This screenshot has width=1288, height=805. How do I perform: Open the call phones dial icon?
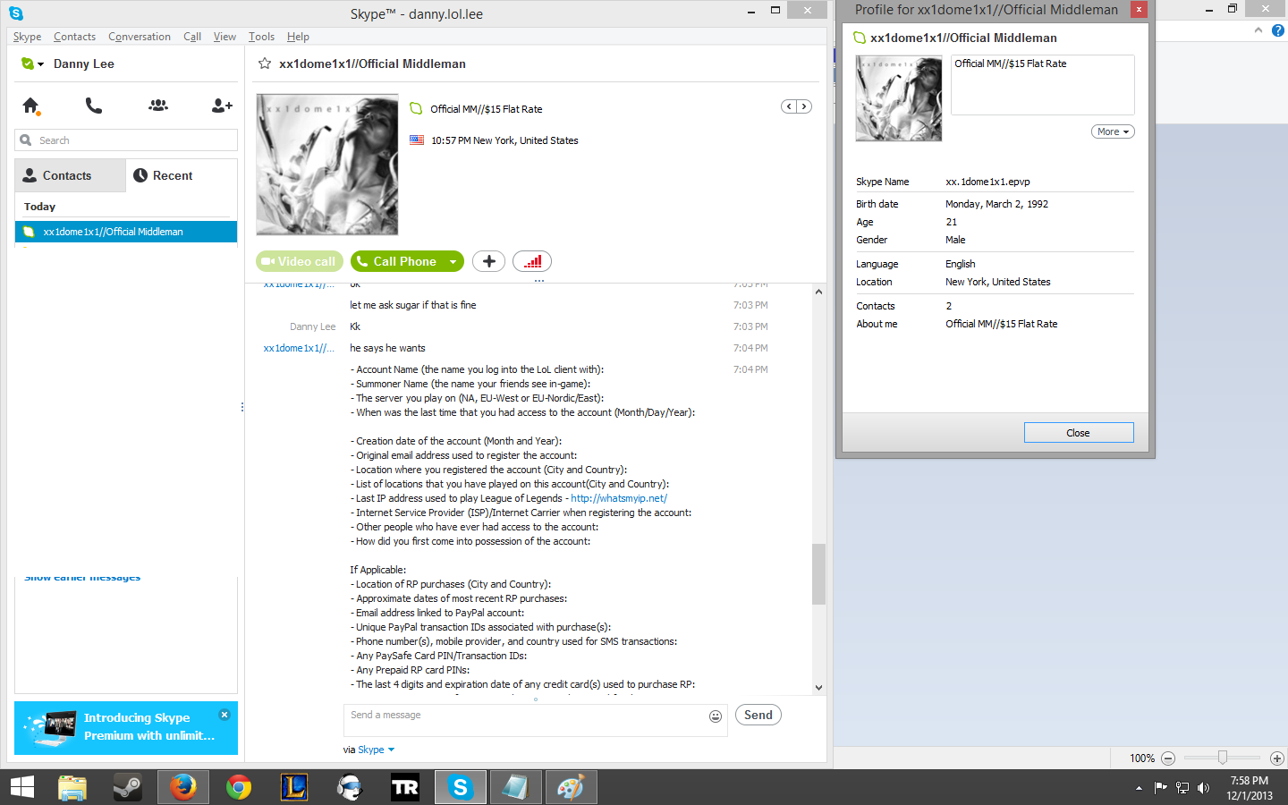click(94, 106)
